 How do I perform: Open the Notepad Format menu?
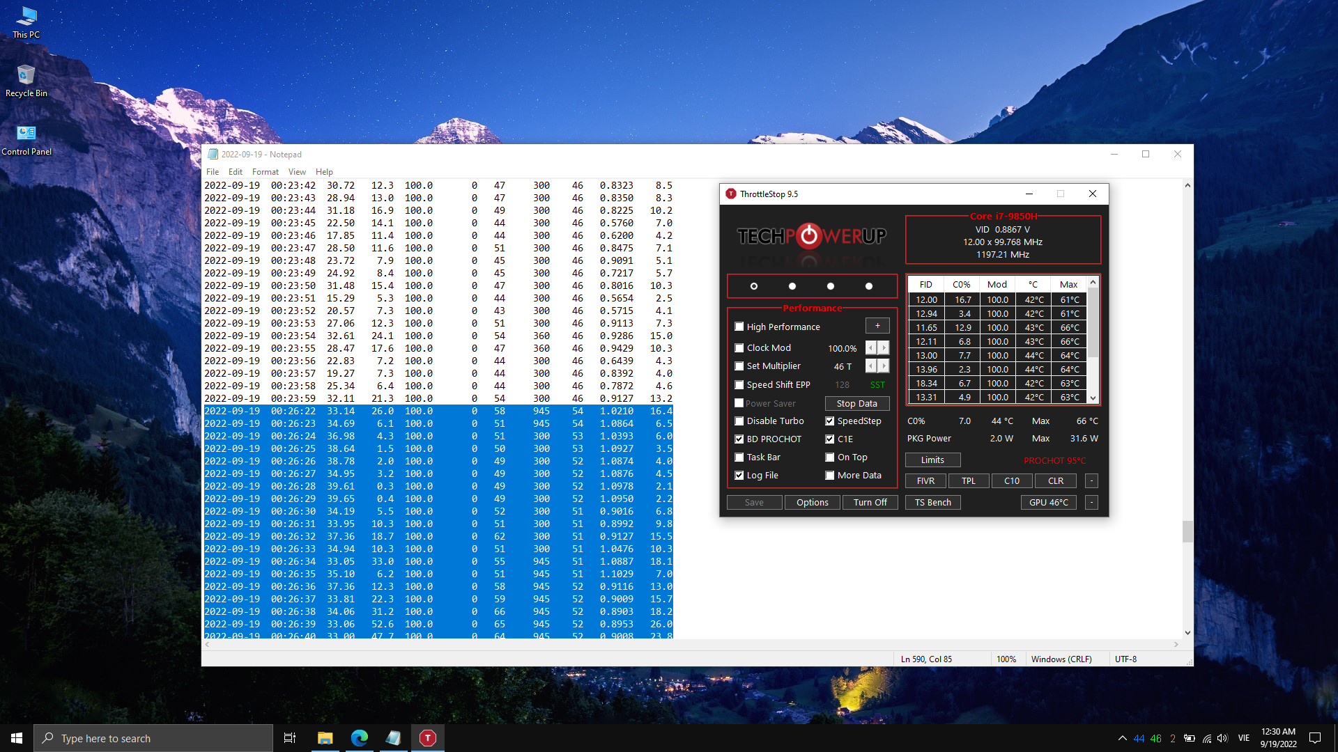266,172
